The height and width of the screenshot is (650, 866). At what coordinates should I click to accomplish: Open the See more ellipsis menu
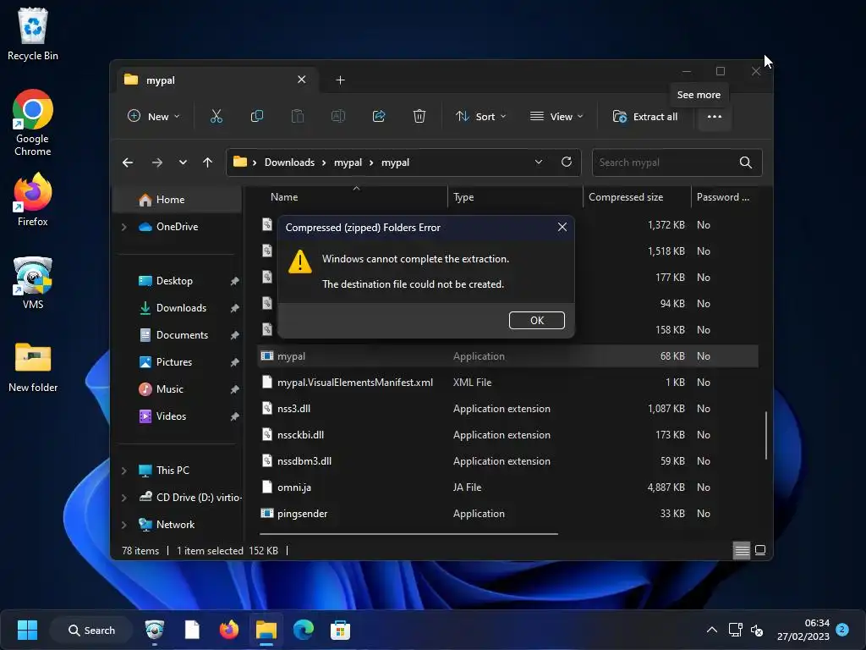tap(715, 117)
